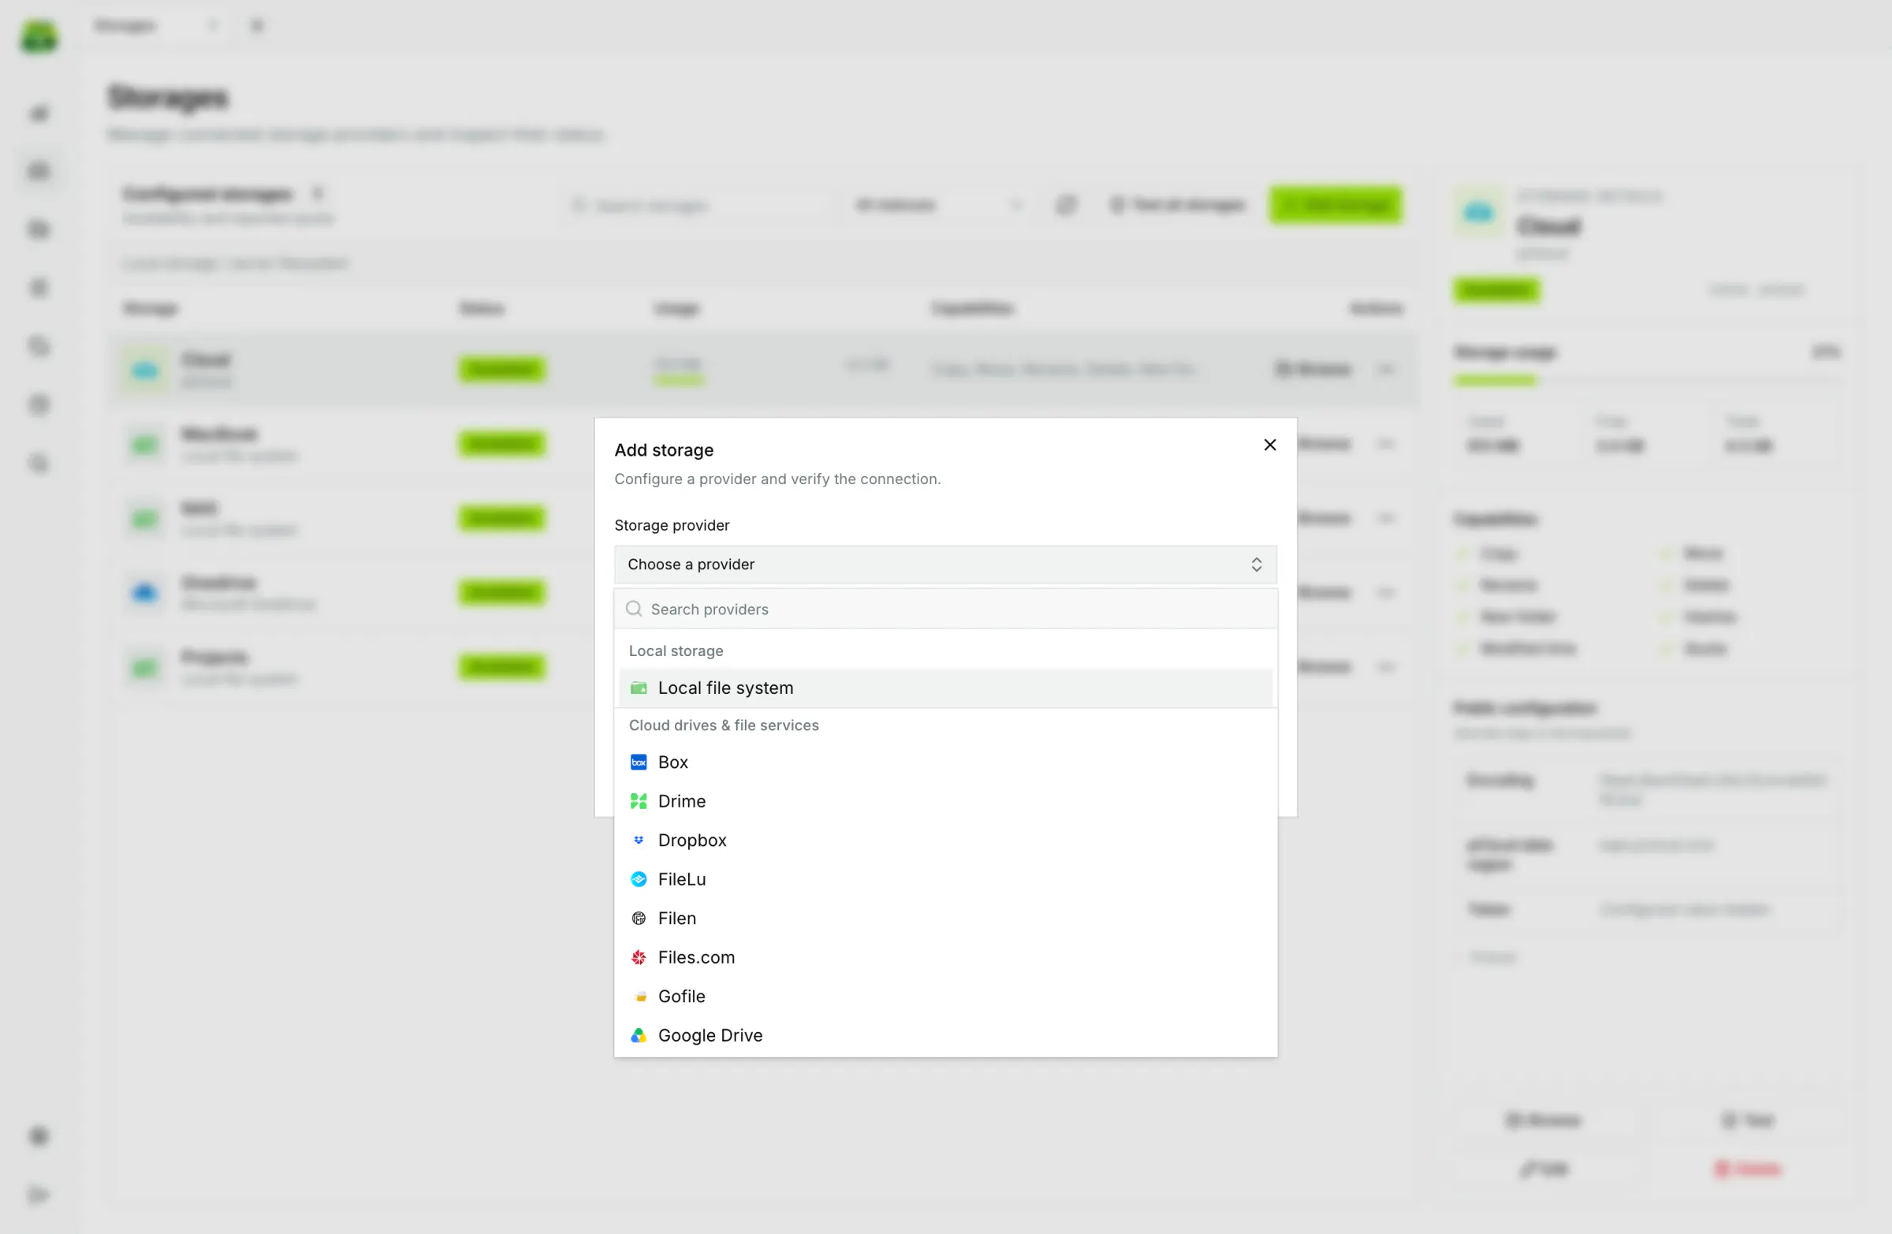Screen dimensions: 1892x1234
Task: Click the Files.com logo icon
Action: click(x=639, y=956)
